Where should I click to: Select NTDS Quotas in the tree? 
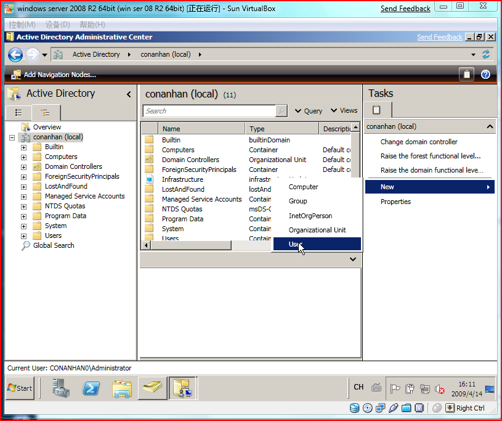(65, 206)
